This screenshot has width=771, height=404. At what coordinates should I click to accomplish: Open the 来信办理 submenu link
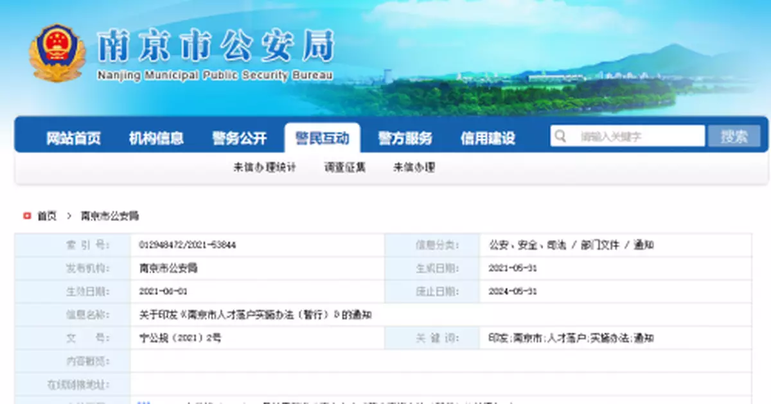coord(414,168)
